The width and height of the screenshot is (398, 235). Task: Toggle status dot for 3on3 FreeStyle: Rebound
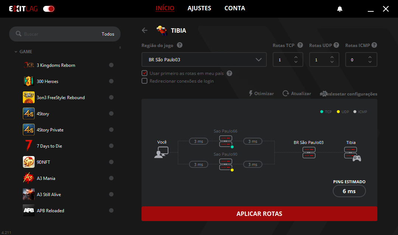pos(111,97)
